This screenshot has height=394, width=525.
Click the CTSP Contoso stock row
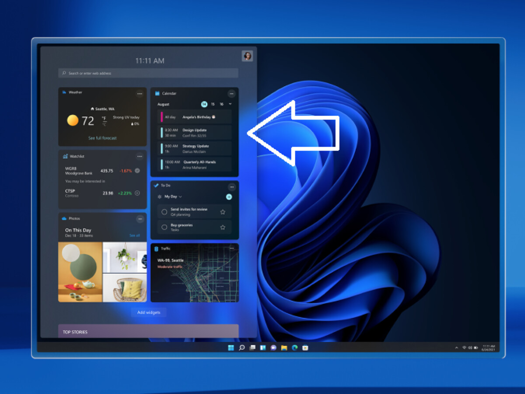(102, 193)
